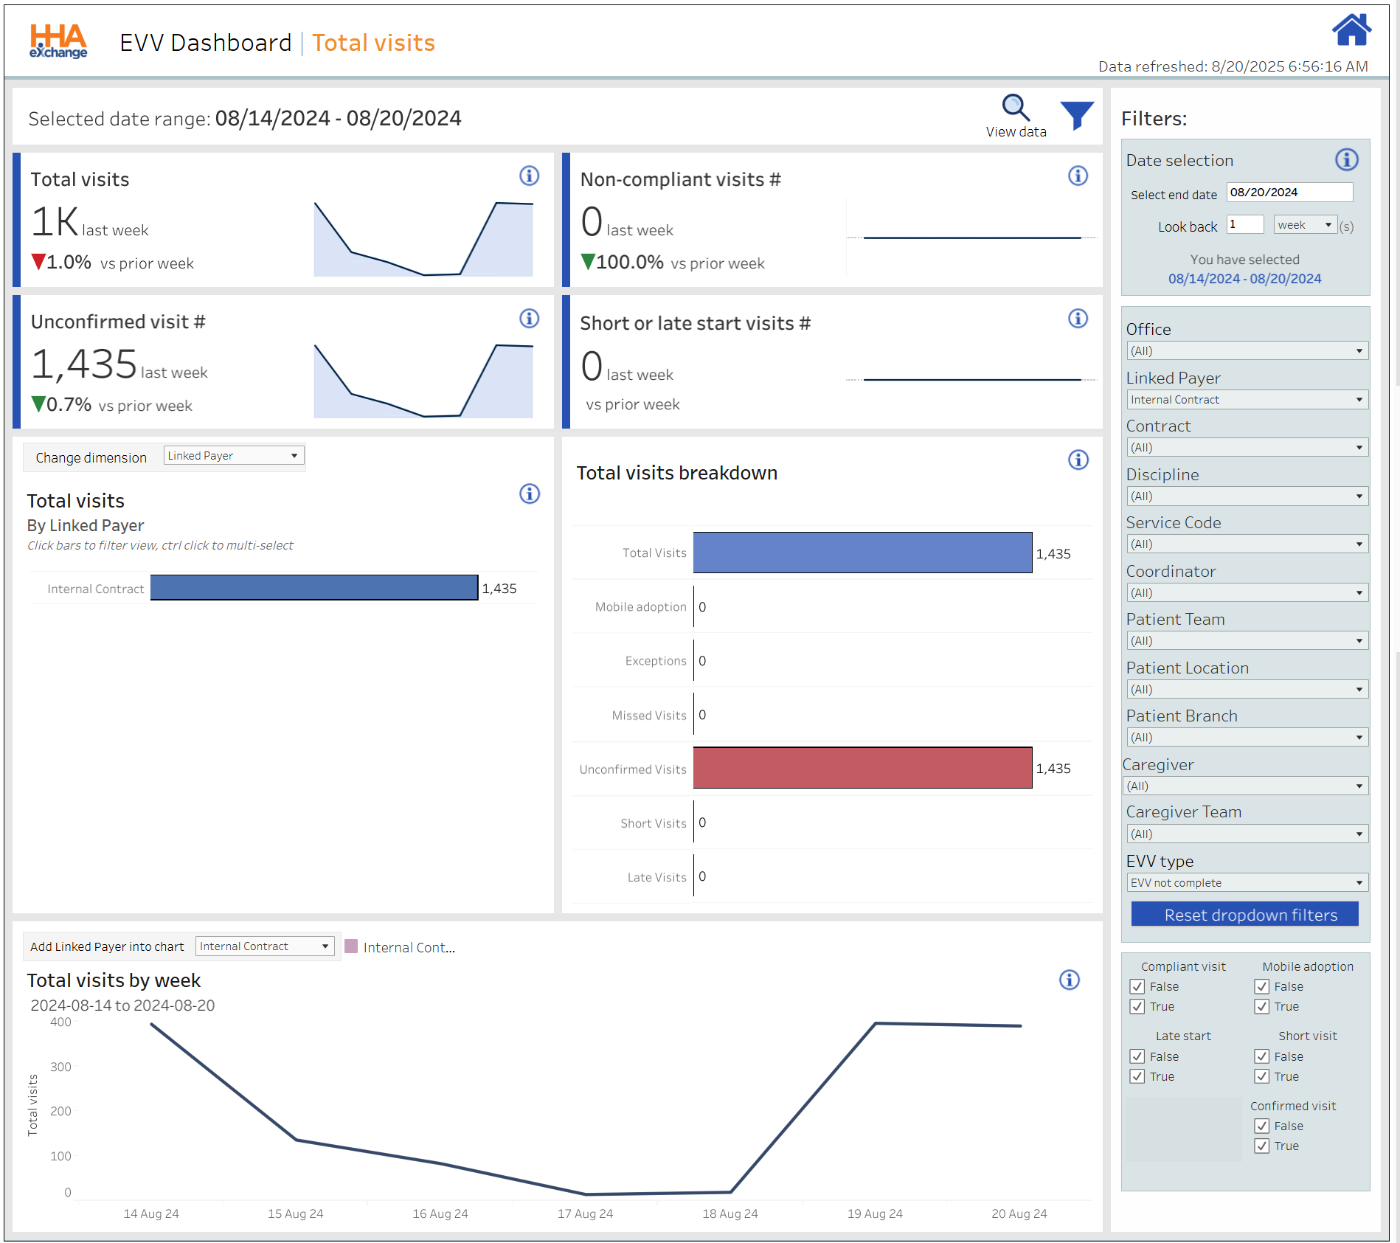Expand Add Linked Payer into chart dropdown
Screen dimensions: 1400x1243
(264, 946)
